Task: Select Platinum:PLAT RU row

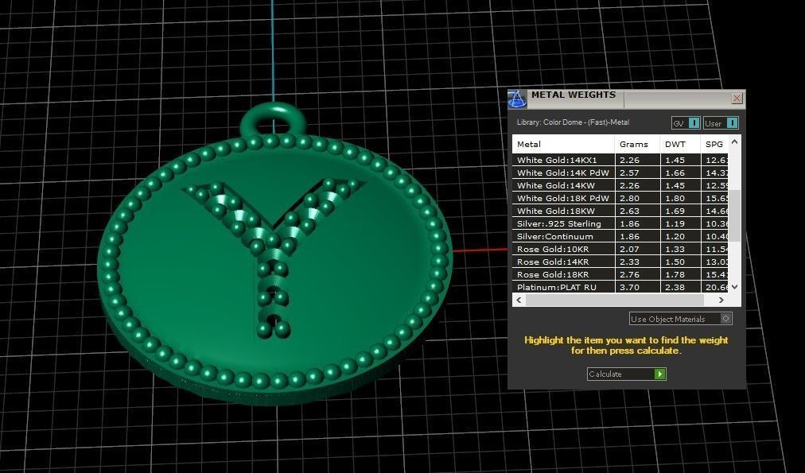Action: pos(620,287)
